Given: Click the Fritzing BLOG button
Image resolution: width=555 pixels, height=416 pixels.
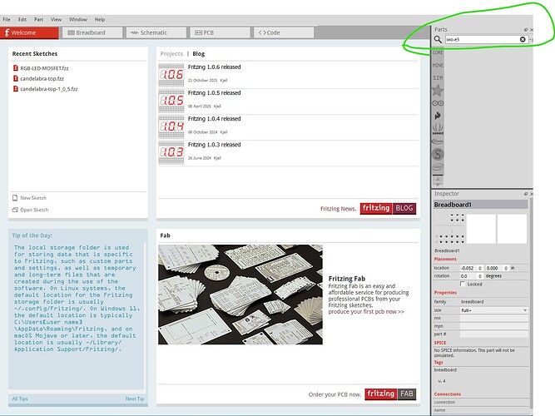Looking at the screenshot, I should tap(387, 208).
